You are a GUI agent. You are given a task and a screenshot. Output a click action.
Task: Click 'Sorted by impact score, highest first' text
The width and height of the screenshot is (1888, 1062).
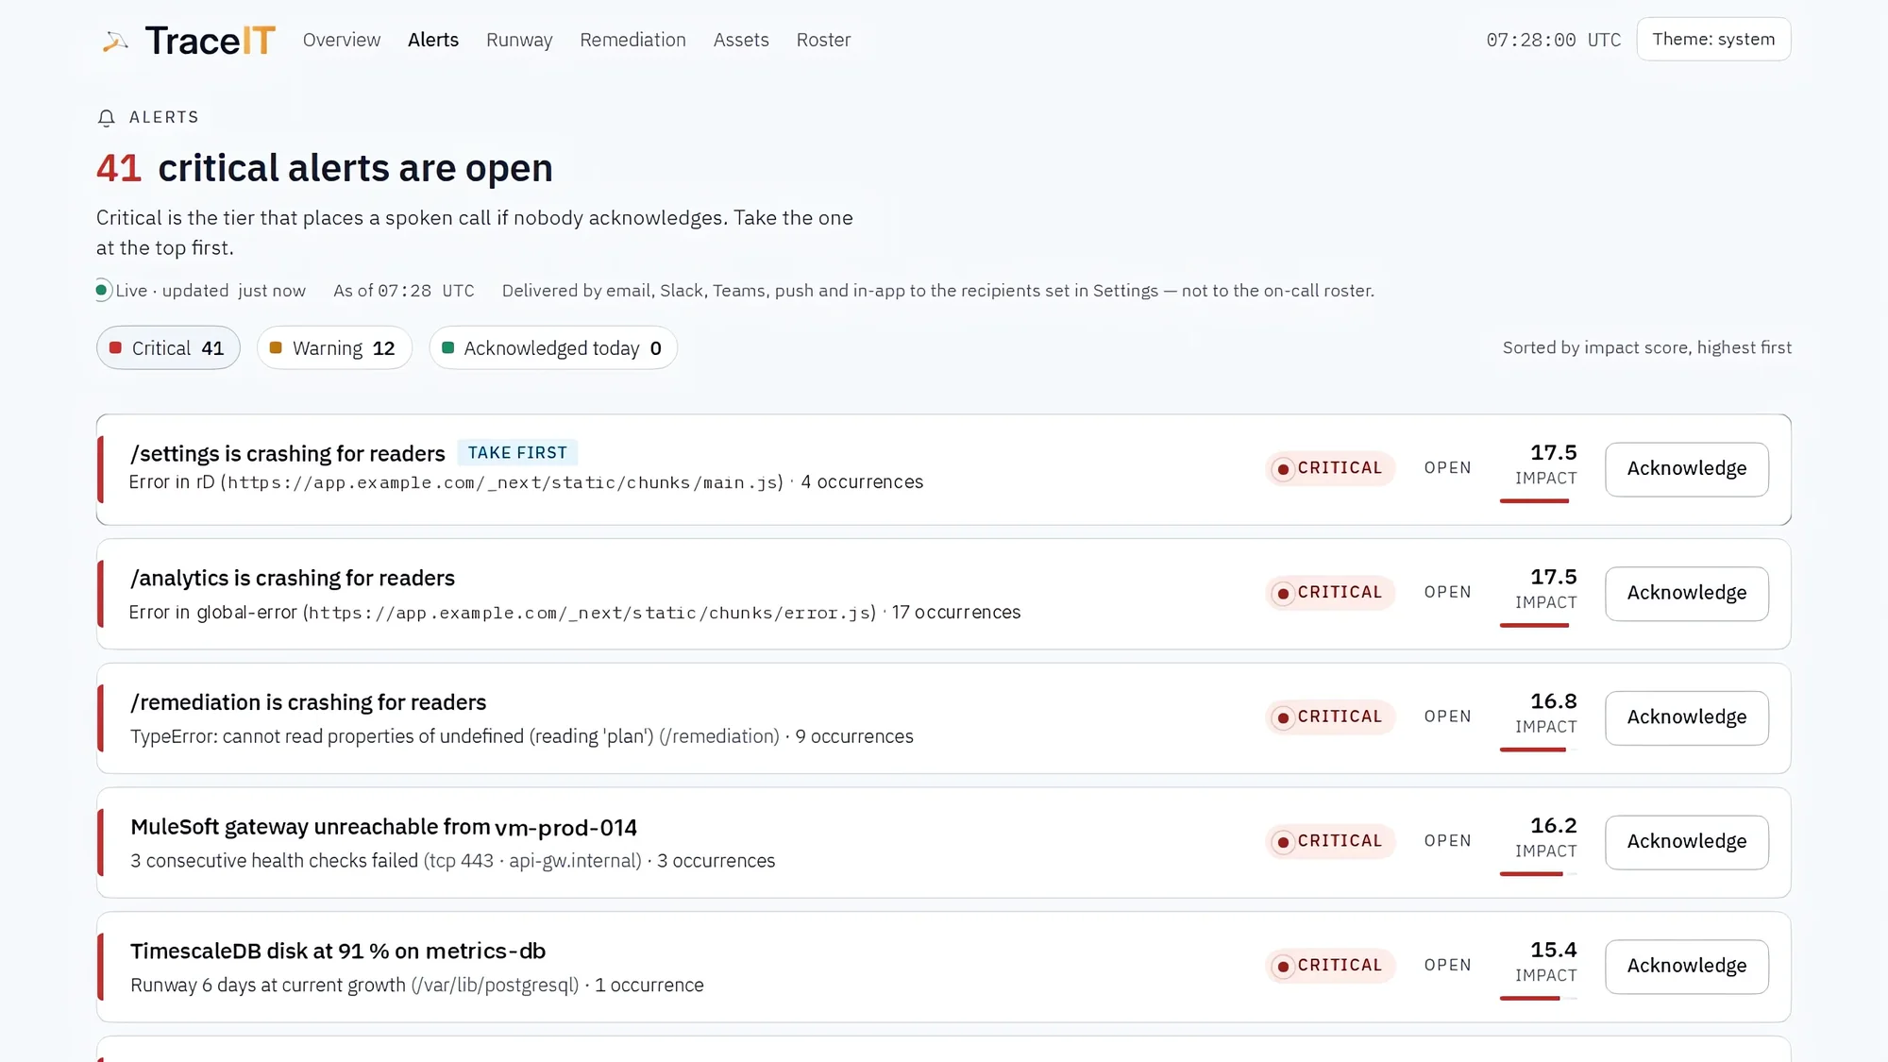pyautogui.click(x=1646, y=347)
